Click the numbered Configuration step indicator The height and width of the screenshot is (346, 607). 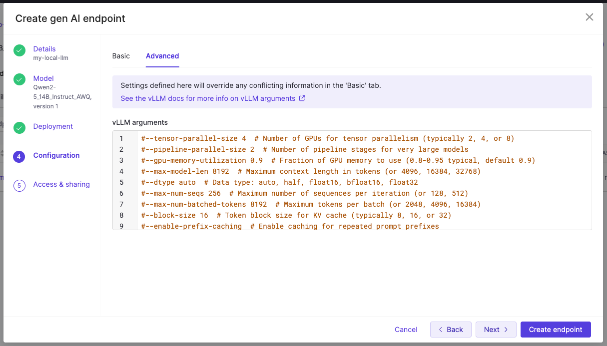click(19, 157)
